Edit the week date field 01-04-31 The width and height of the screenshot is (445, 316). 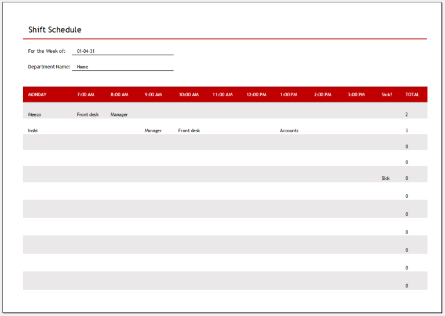(x=123, y=51)
